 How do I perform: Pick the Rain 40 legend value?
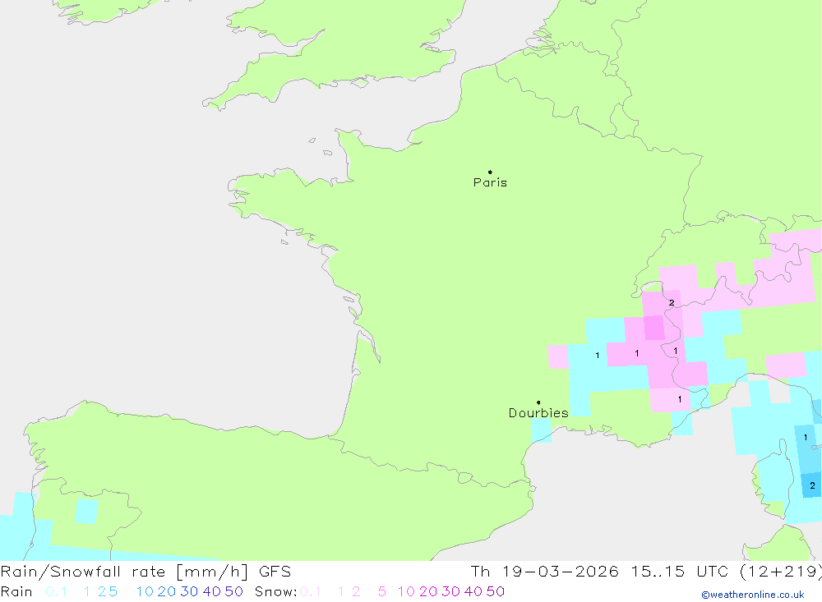212,591
